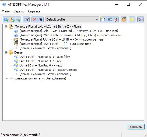Click the key icon of the скрыть панели row
147x137 pixels.
(x=16, y=35)
